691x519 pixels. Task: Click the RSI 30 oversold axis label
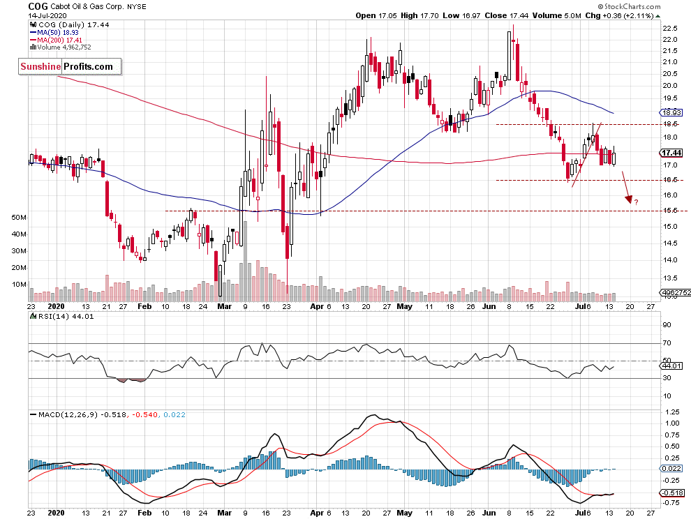click(x=667, y=377)
